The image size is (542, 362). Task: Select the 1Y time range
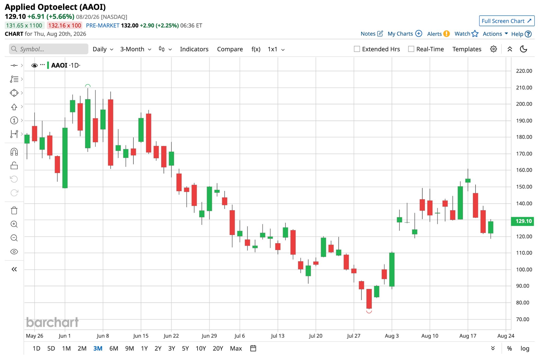[144, 348]
